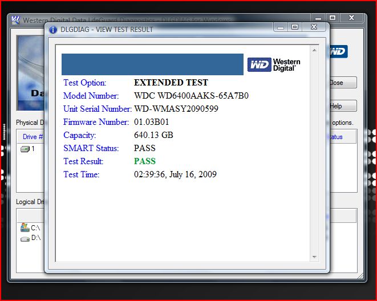Click the Test Time: label
The height and width of the screenshot is (301, 377).
pos(81,174)
